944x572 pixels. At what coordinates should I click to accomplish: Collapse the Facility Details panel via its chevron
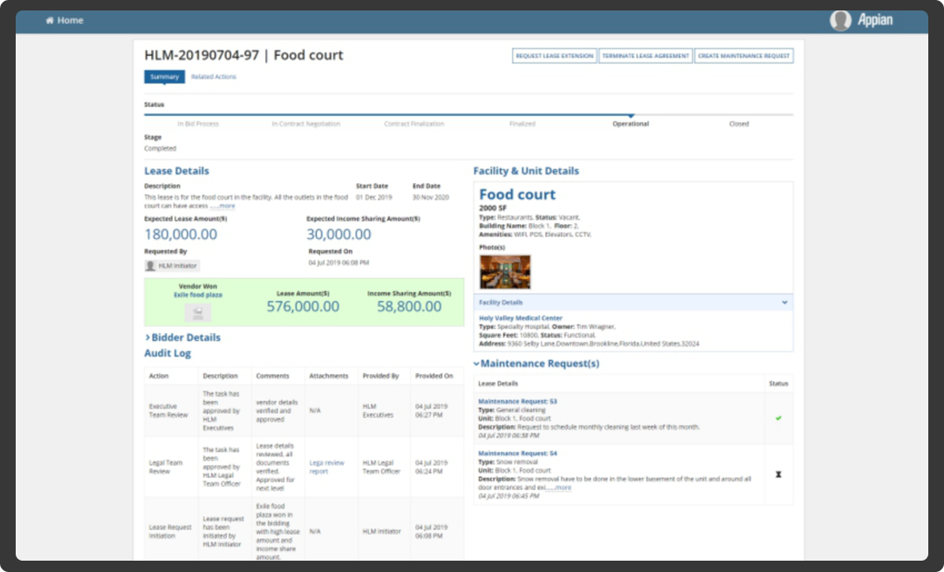(x=783, y=302)
